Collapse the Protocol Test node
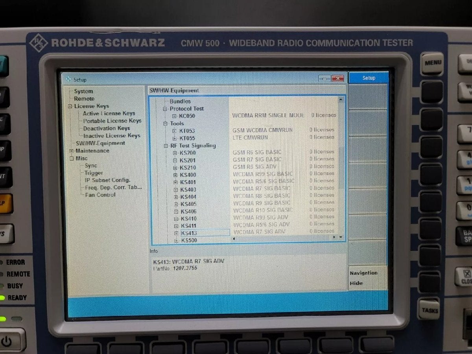The image size is (472, 354). [x=166, y=109]
